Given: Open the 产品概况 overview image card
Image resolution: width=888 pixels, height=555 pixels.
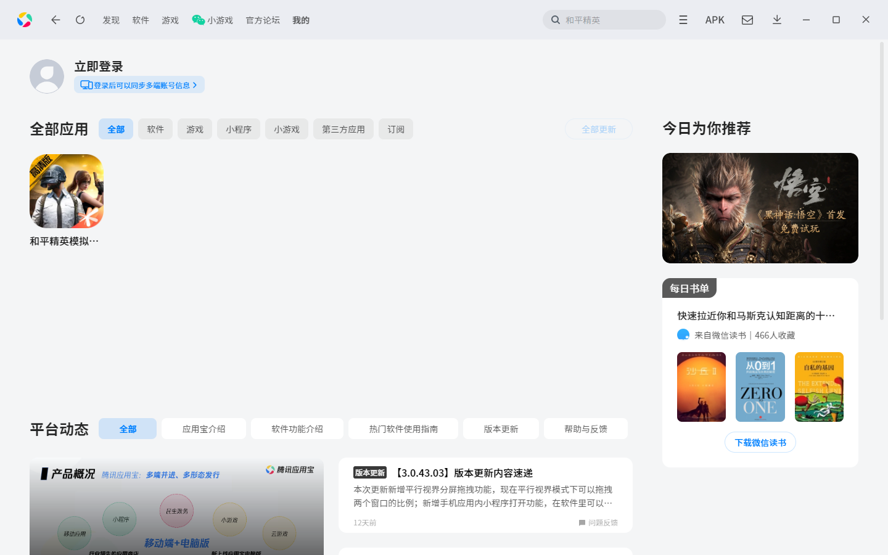Looking at the screenshot, I should point(176,506).
